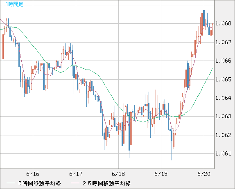Select the 1.066 price axis label
The image size is (235, 189).
coord(223,61)
